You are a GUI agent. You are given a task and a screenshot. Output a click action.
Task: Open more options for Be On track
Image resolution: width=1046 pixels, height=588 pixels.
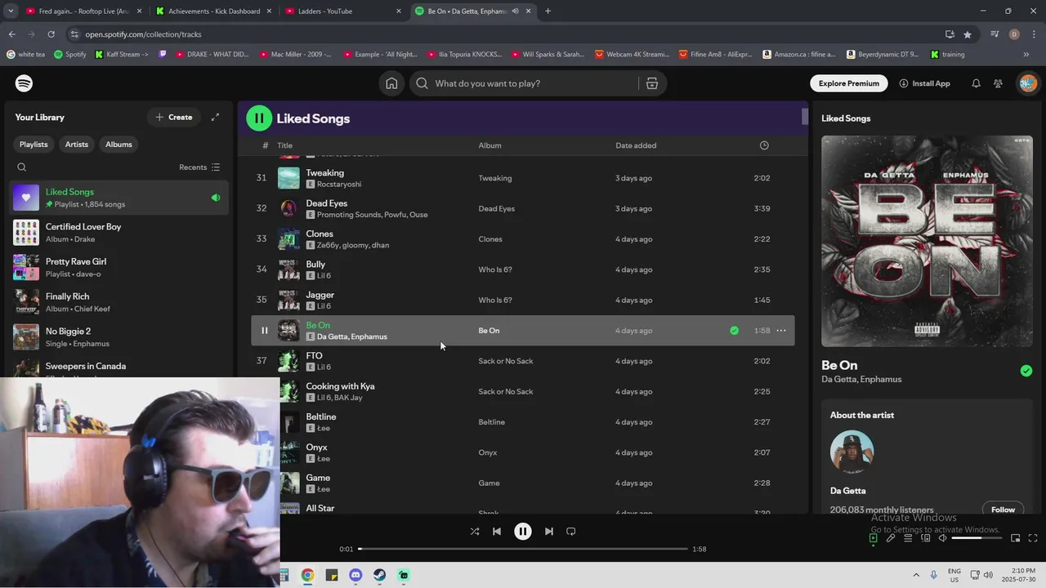[781, 331]
